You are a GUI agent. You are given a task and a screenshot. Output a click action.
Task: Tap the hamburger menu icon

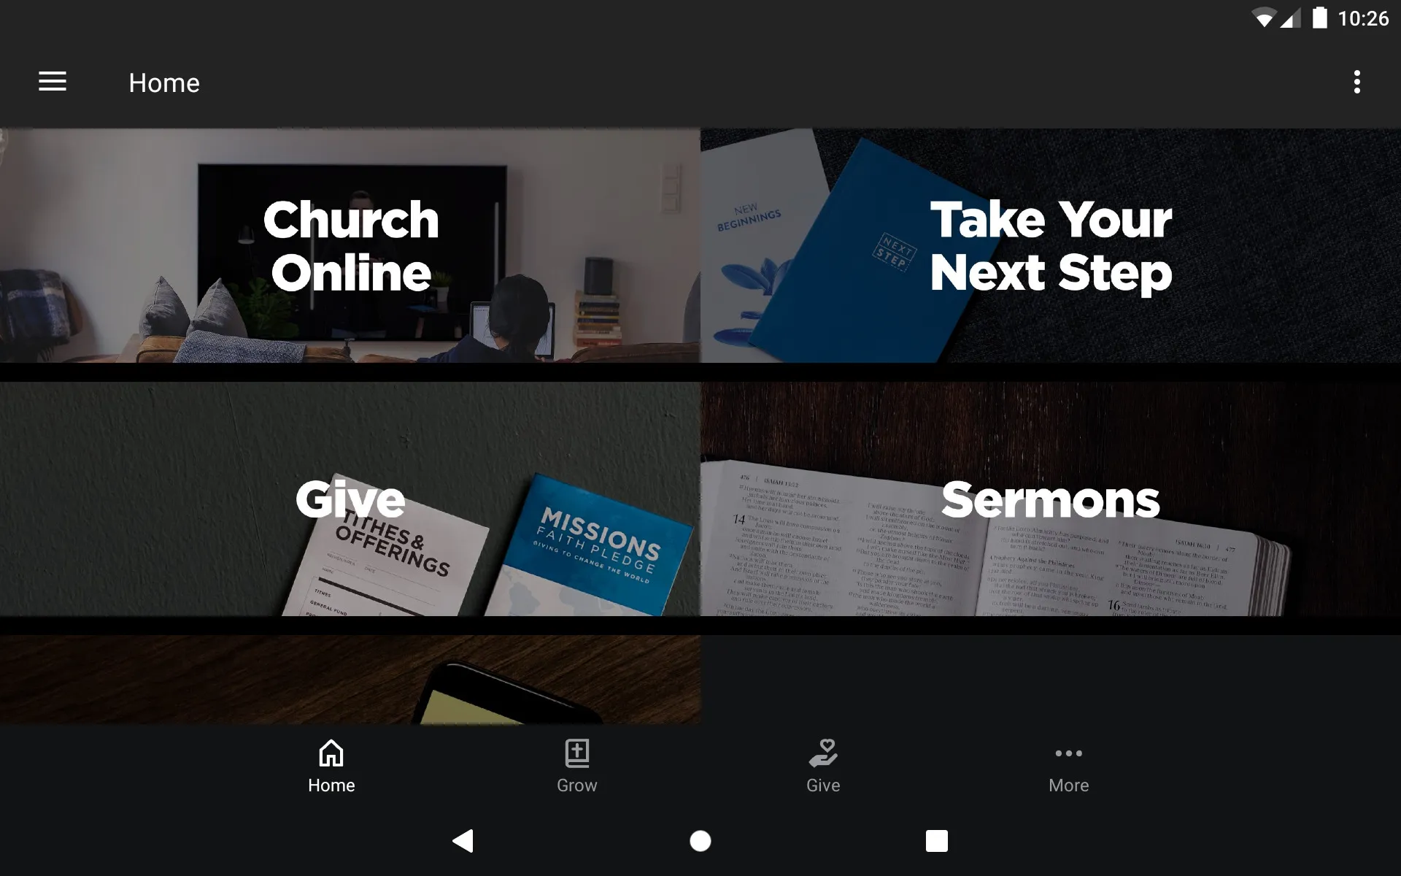click(51, 82)
